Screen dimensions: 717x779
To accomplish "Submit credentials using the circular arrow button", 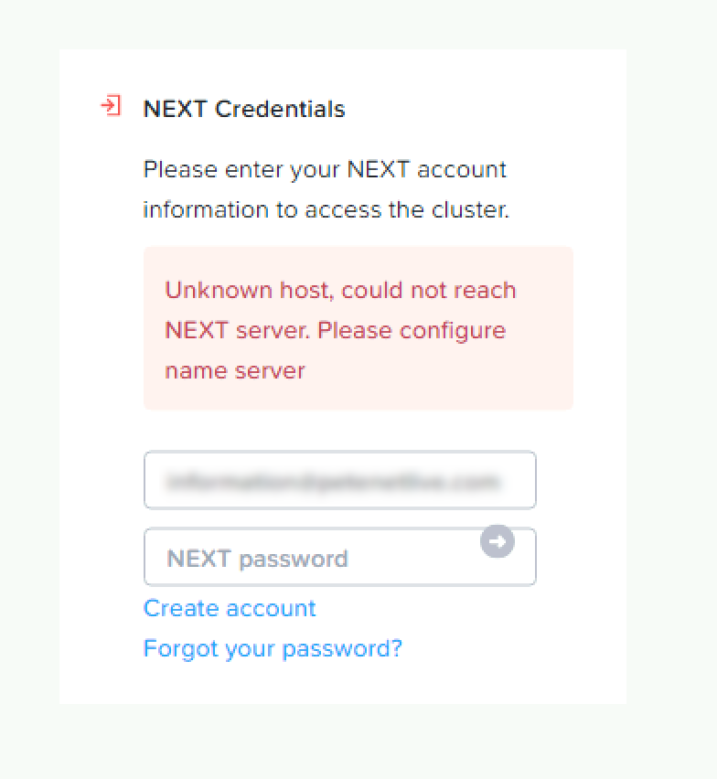I will [498, 542].
